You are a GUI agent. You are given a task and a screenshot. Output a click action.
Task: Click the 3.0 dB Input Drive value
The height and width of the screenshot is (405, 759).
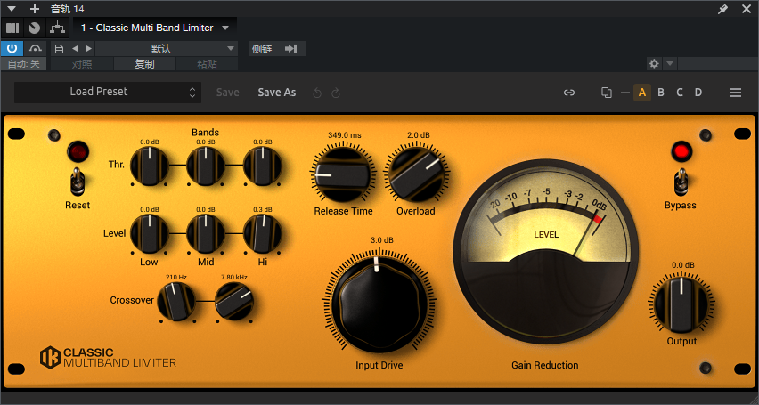click(382, 240)
